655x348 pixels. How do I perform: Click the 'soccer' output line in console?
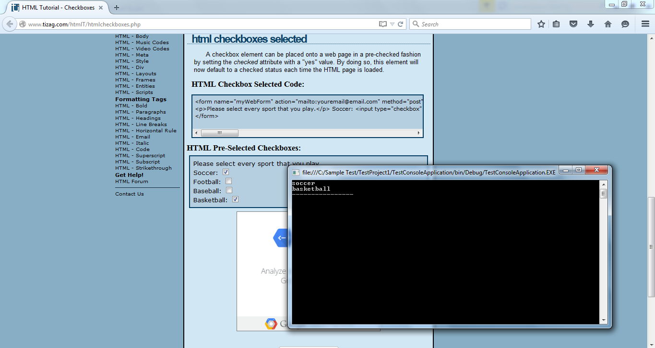pos(303,184)
